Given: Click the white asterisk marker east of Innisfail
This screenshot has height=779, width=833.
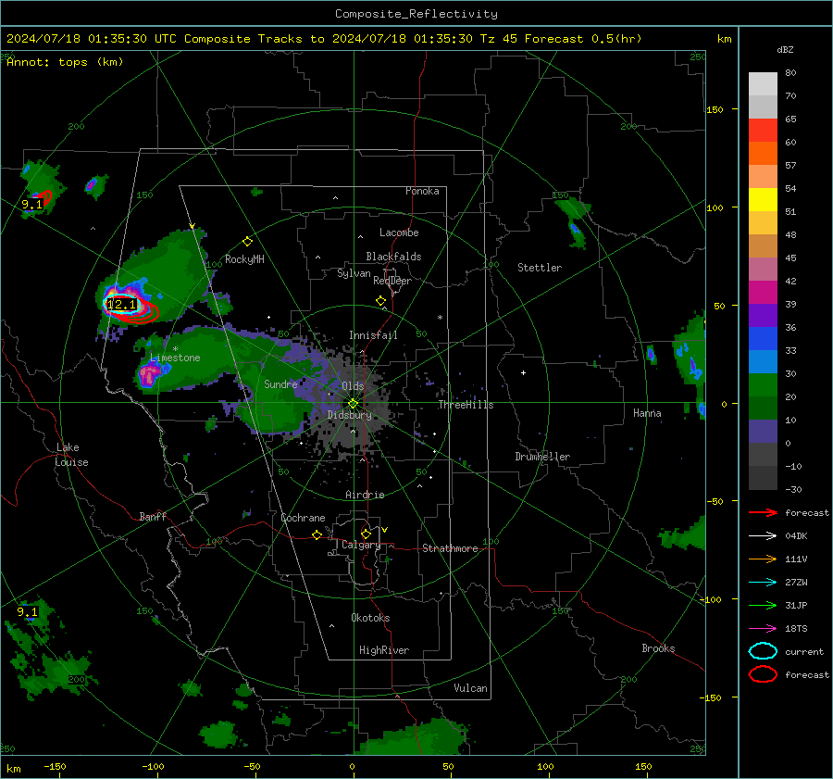Looking at the screenshot, I should (440, 318).
